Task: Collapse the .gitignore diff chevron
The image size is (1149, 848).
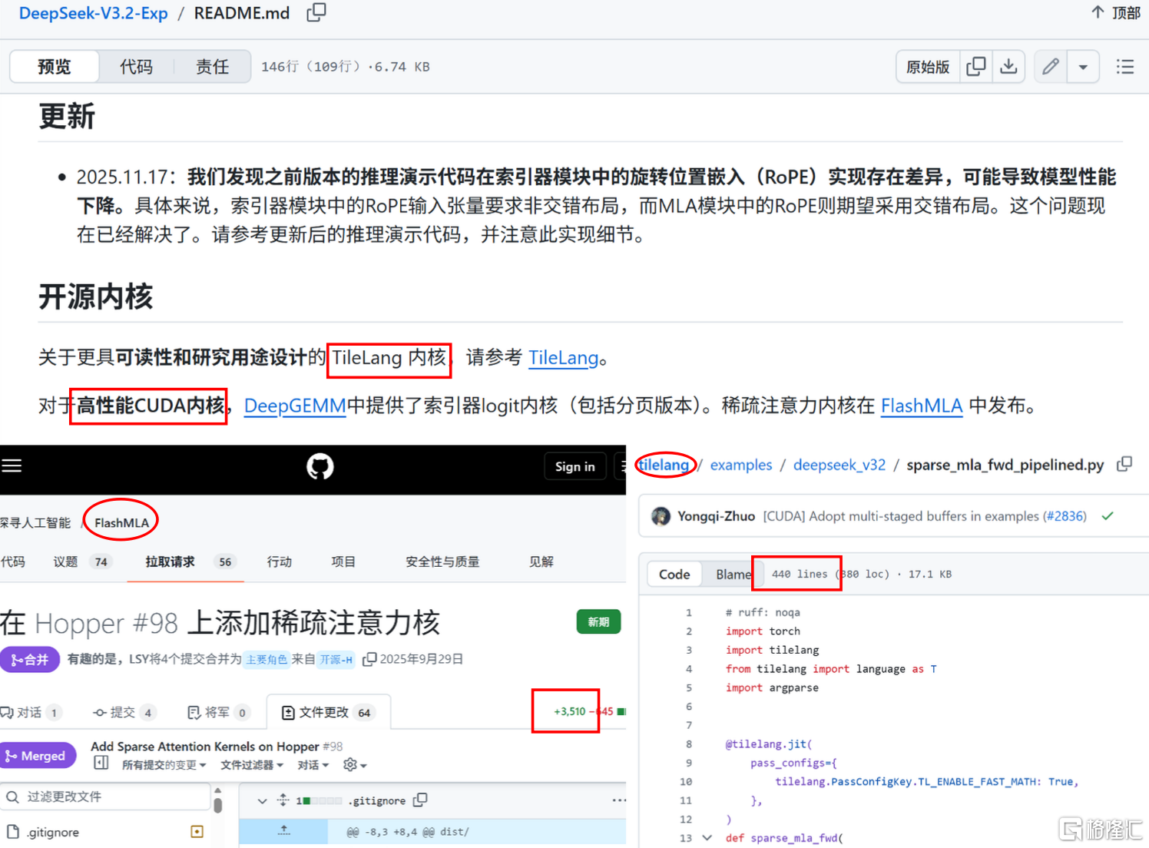Action: point(262,800)
